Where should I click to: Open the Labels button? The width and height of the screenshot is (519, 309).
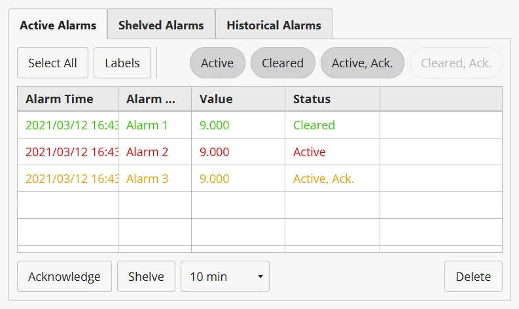(122, 63)
